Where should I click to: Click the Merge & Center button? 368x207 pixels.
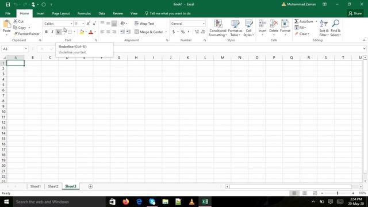click(149, 32)
